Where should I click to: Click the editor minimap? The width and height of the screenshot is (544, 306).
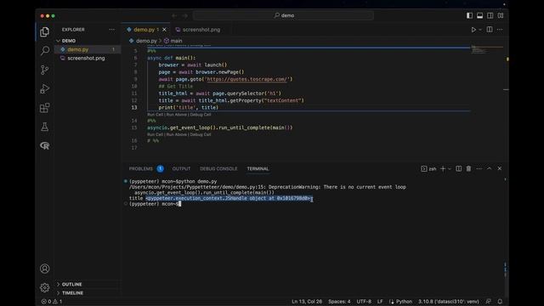tap(487, 50)
